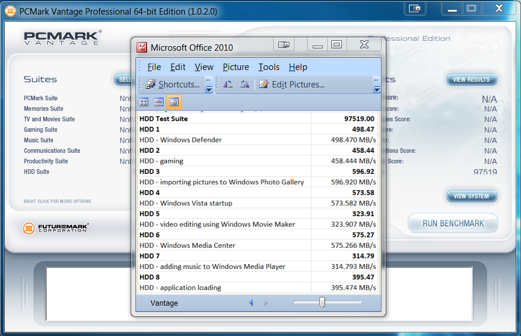The image size is (521, 336).
Task: Open the View menu
Action: point(204,67)
